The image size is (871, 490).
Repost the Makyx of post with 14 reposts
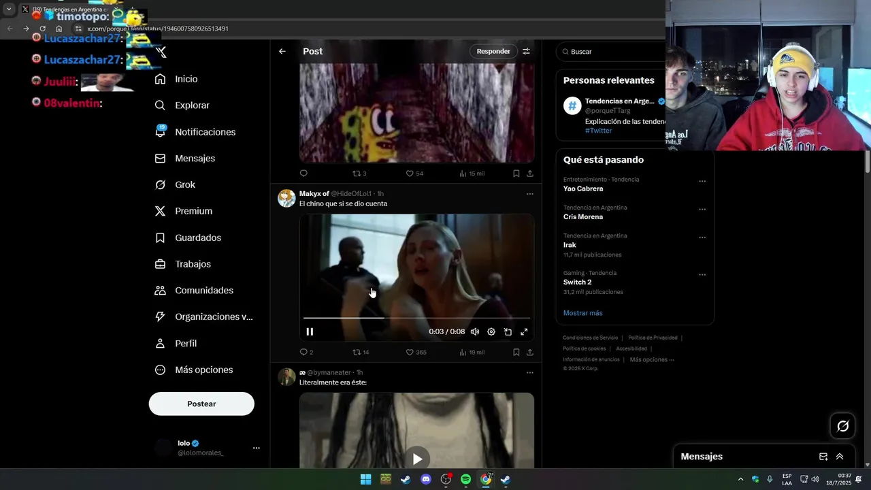pyautogui.click(x=361, y=352)
